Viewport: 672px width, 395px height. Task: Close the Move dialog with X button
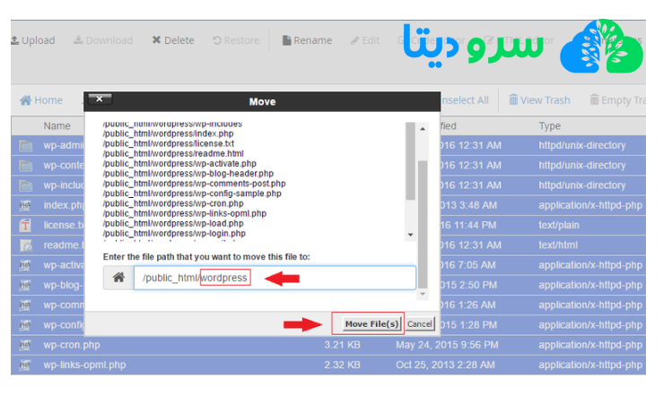click(x=98, y=99)
